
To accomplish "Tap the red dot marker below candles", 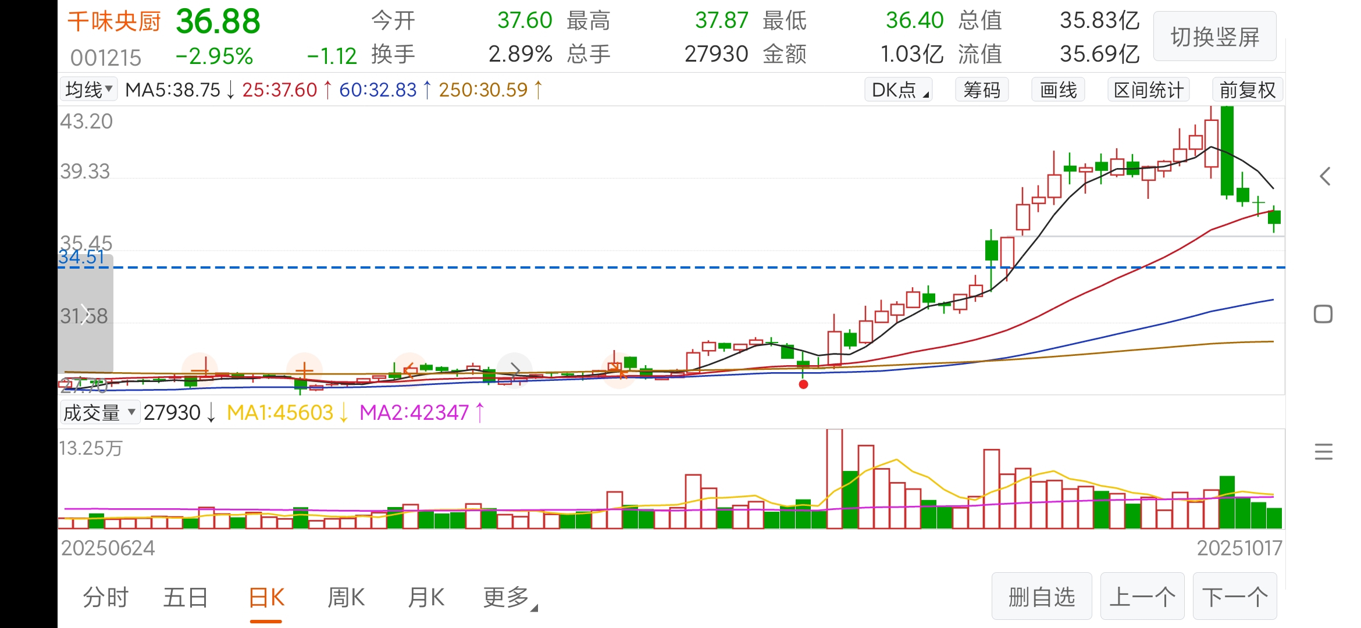I will pyautogui.click(x=803, y=384).
